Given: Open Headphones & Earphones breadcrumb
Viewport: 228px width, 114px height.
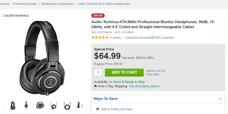Looking at the screenshot, I should click(x=57, y=4).
